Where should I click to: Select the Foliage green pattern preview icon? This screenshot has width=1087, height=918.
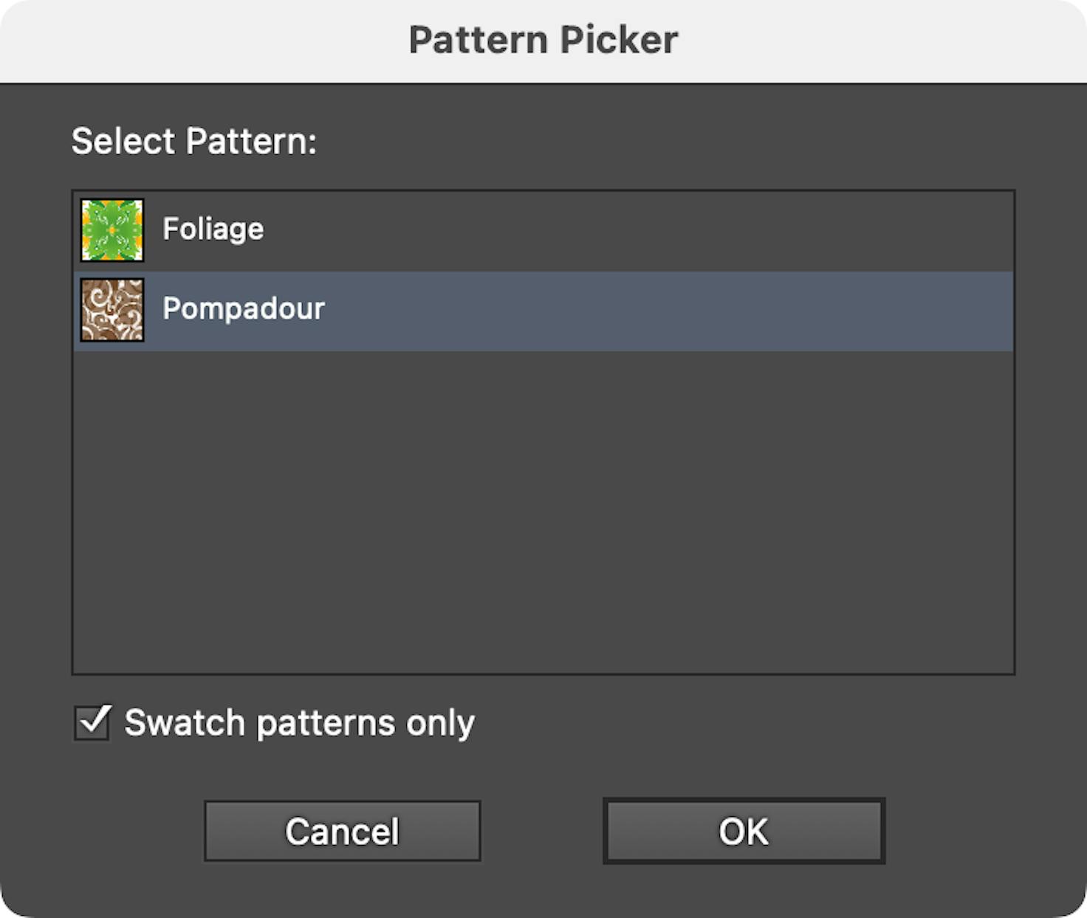112,228
